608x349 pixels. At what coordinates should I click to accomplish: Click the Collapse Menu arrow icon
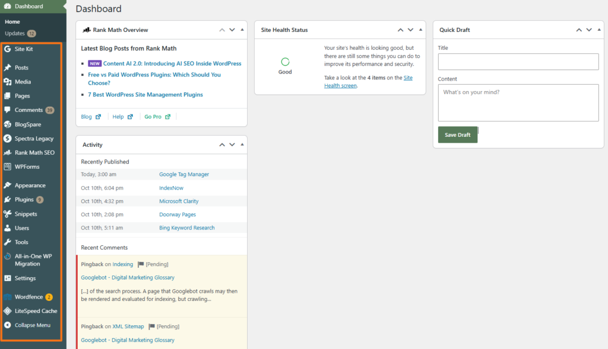(7, 325)
